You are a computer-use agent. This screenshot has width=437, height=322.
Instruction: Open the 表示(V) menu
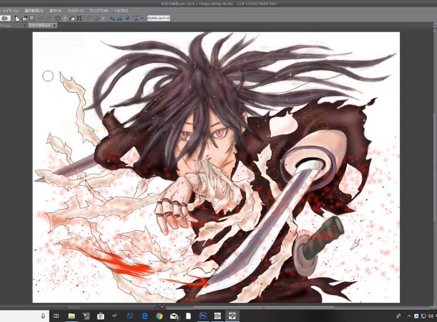coord(55,10)
